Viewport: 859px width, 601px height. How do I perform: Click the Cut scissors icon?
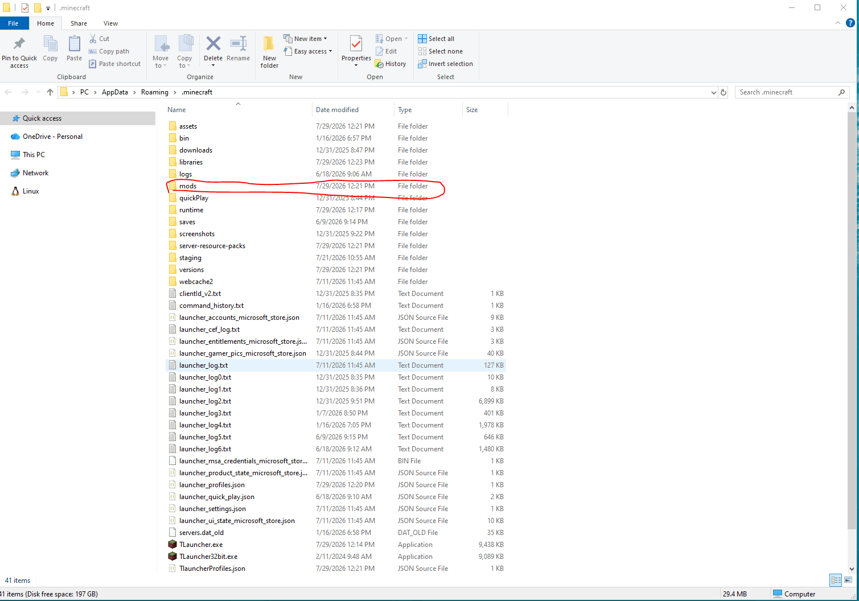[x=93, y=39]
